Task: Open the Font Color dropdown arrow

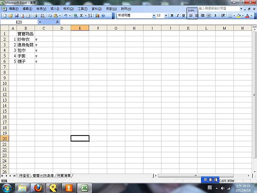Action: 251,15
